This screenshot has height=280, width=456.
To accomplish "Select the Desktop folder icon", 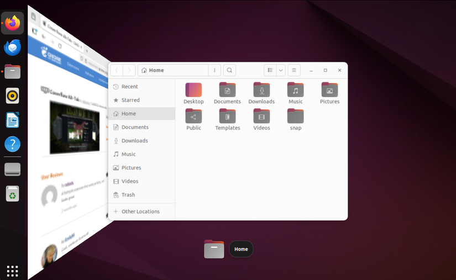I will (193, 90).
